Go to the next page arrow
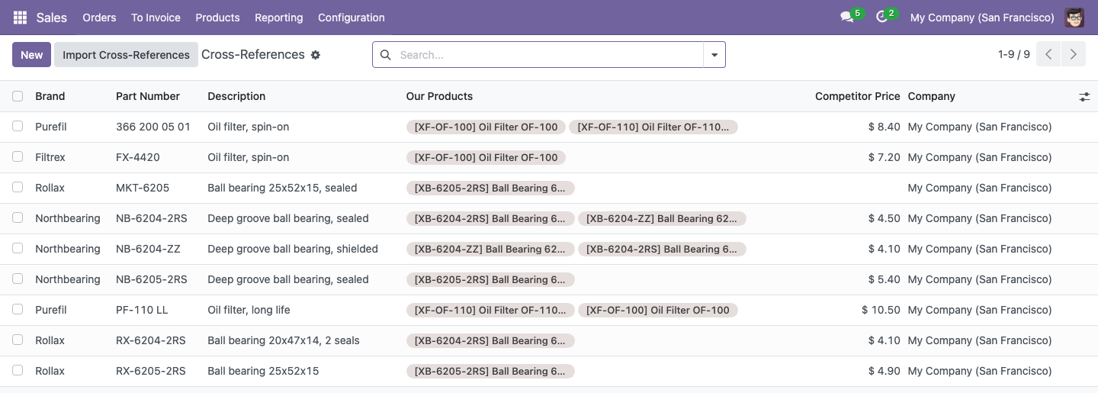Screen dimensions: 1098x393 coord(1074,54)
